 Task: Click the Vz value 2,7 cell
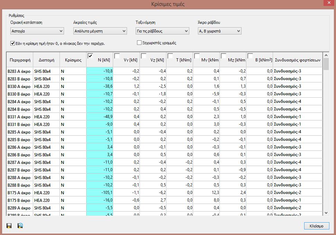tap(153, 200)
